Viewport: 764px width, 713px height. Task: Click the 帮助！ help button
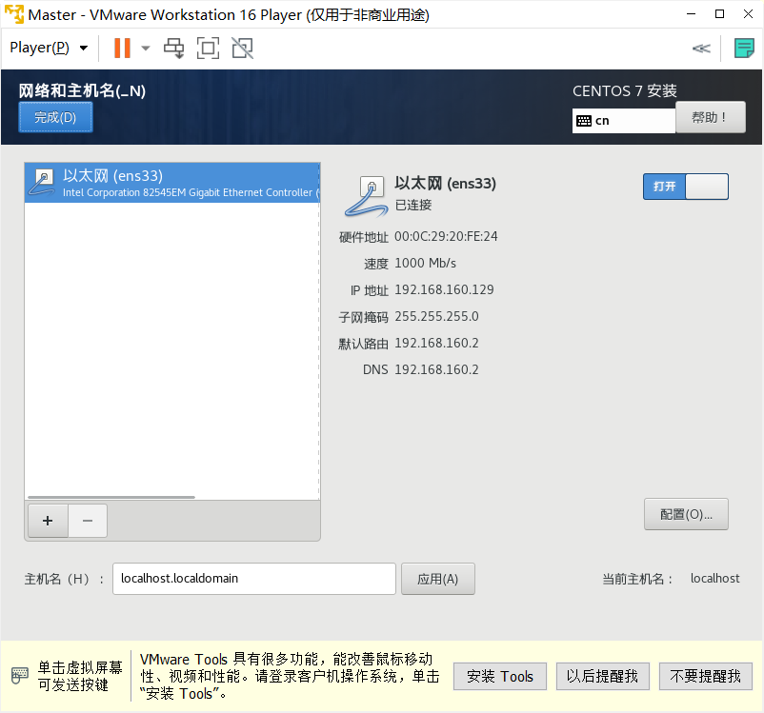pyautogui.click(x=711, y=117)
